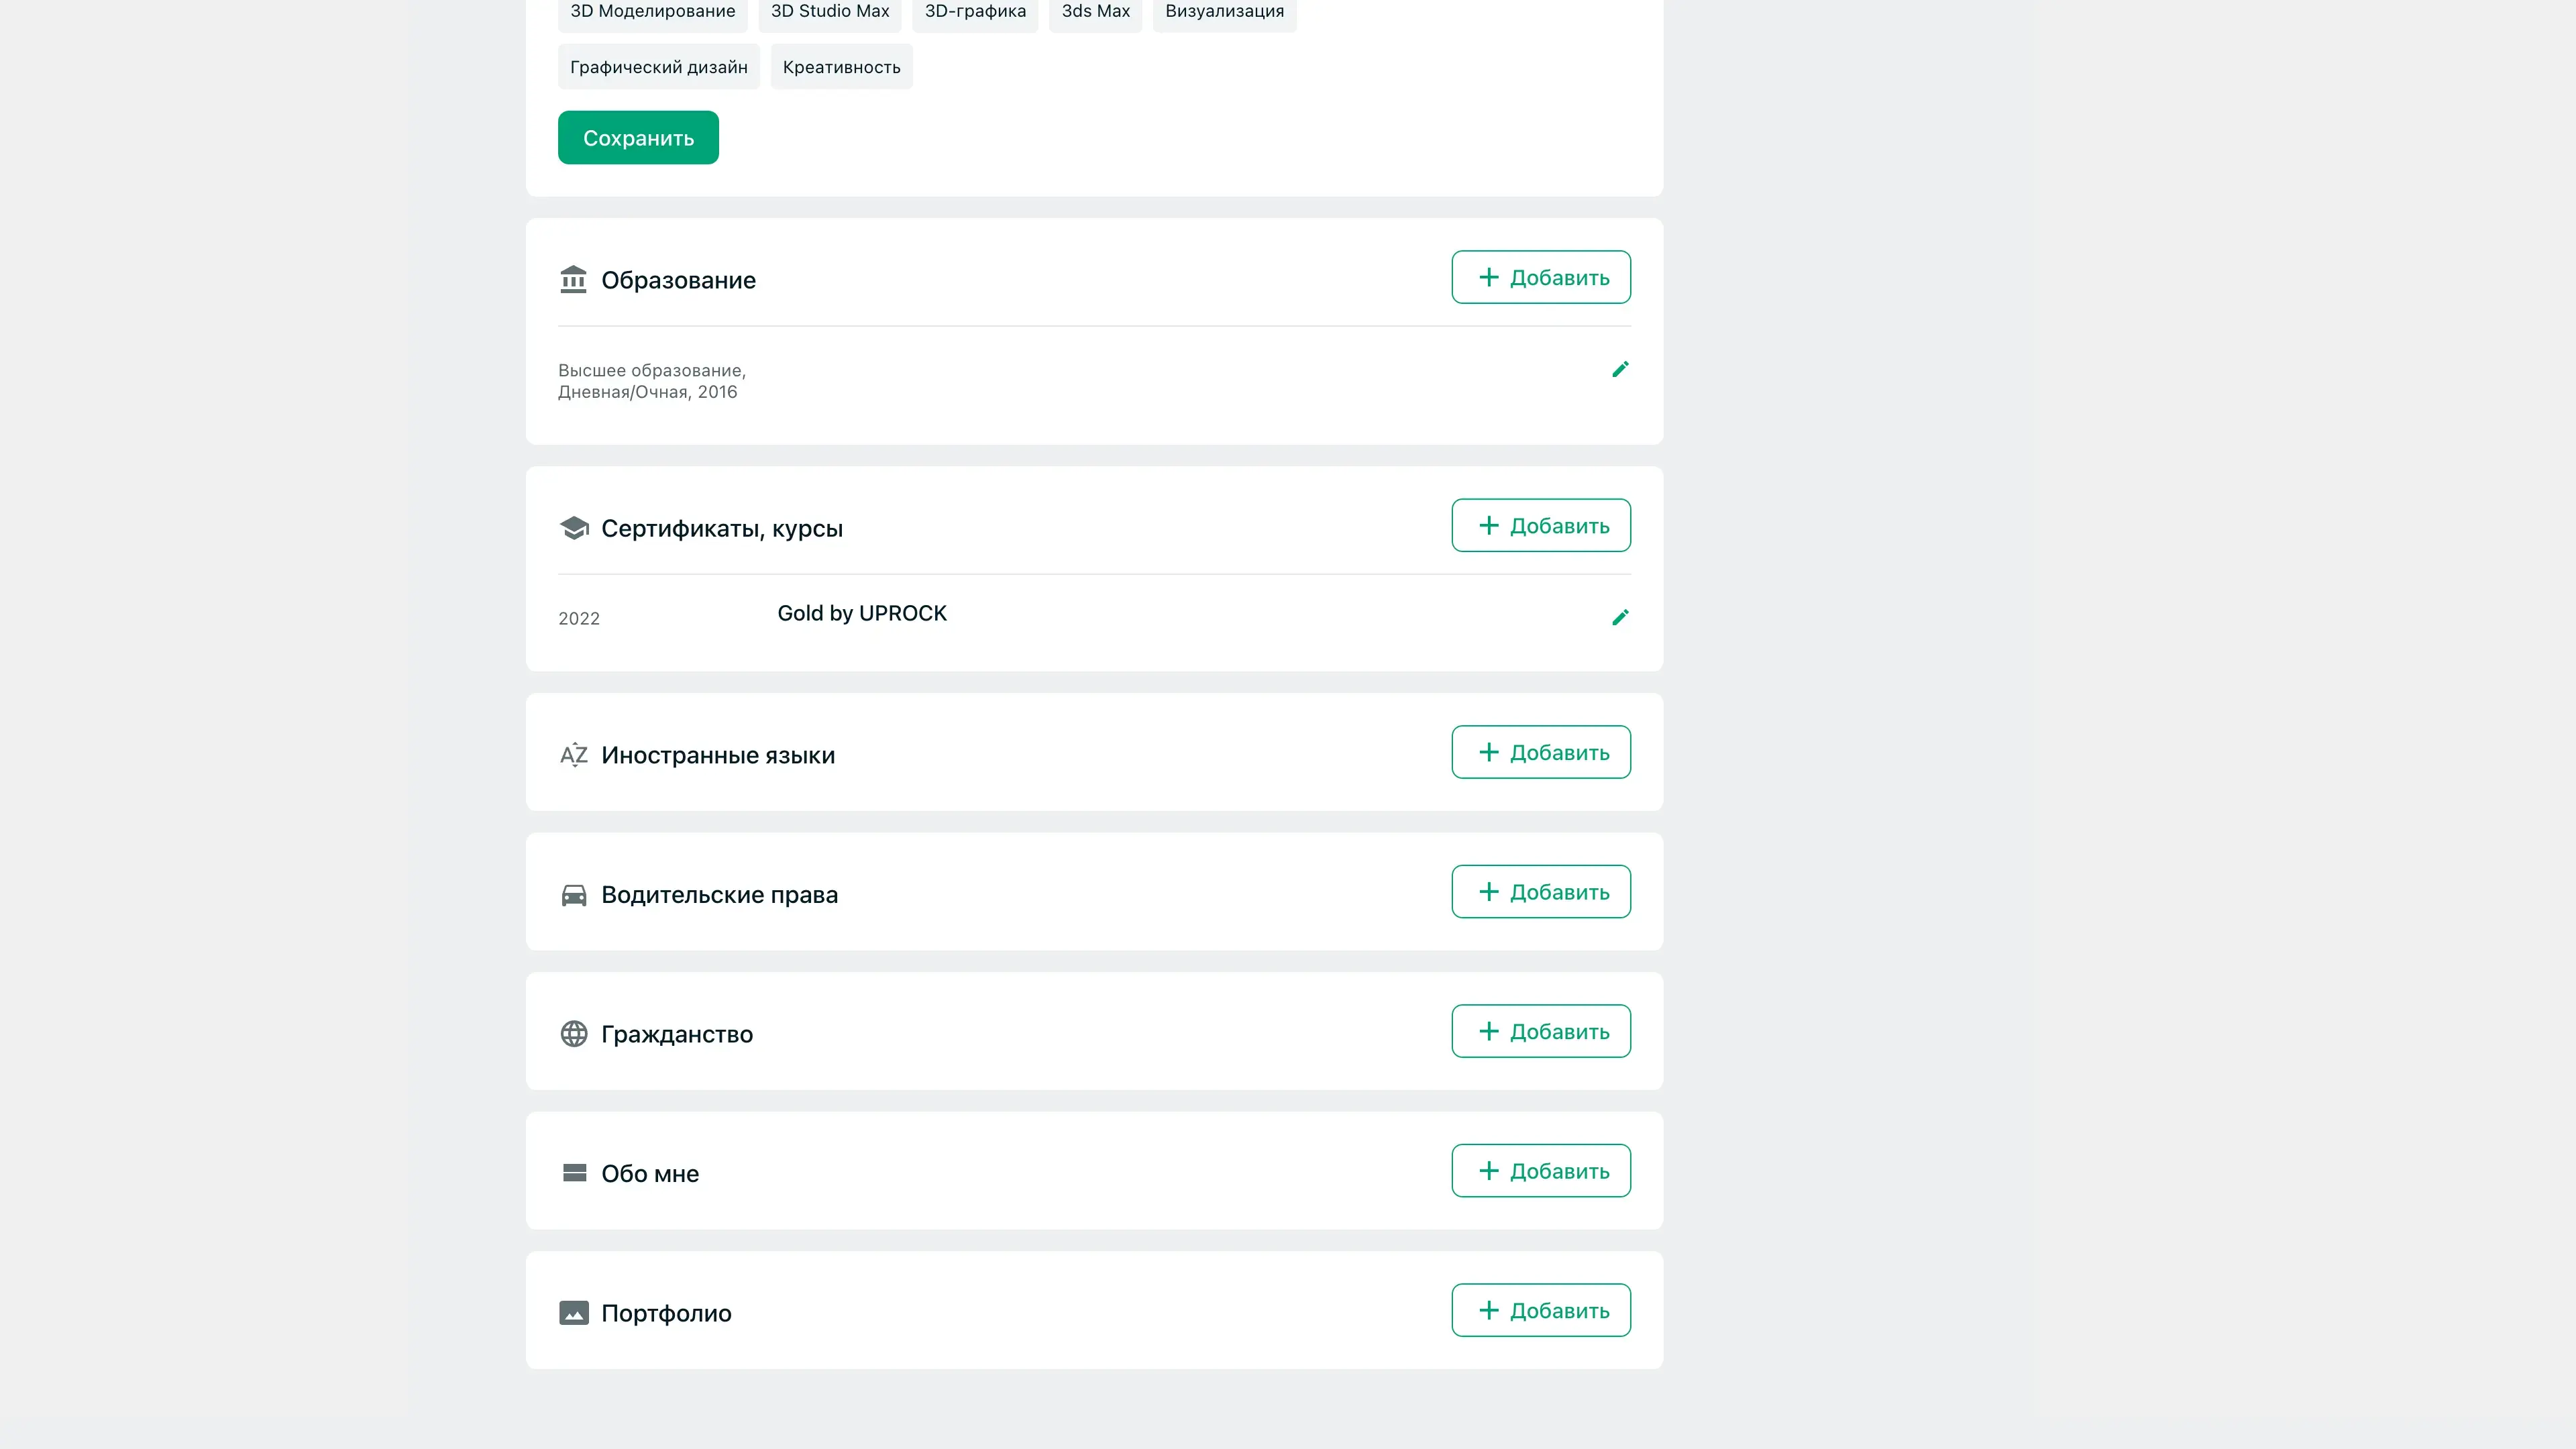2576x1449 pixels.
Task: Select the Креативность skill tag
Action: click(x=841, y=67)
